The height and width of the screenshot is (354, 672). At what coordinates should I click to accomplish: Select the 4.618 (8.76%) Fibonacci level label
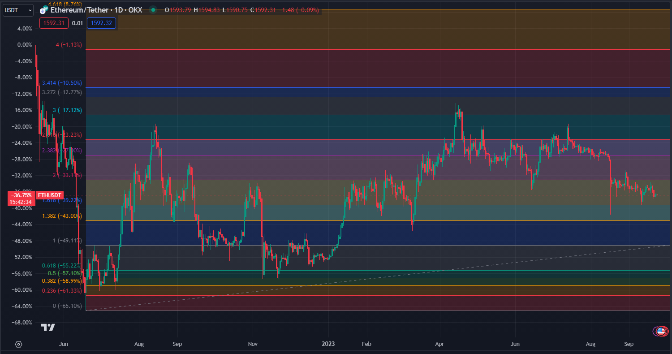65,4
